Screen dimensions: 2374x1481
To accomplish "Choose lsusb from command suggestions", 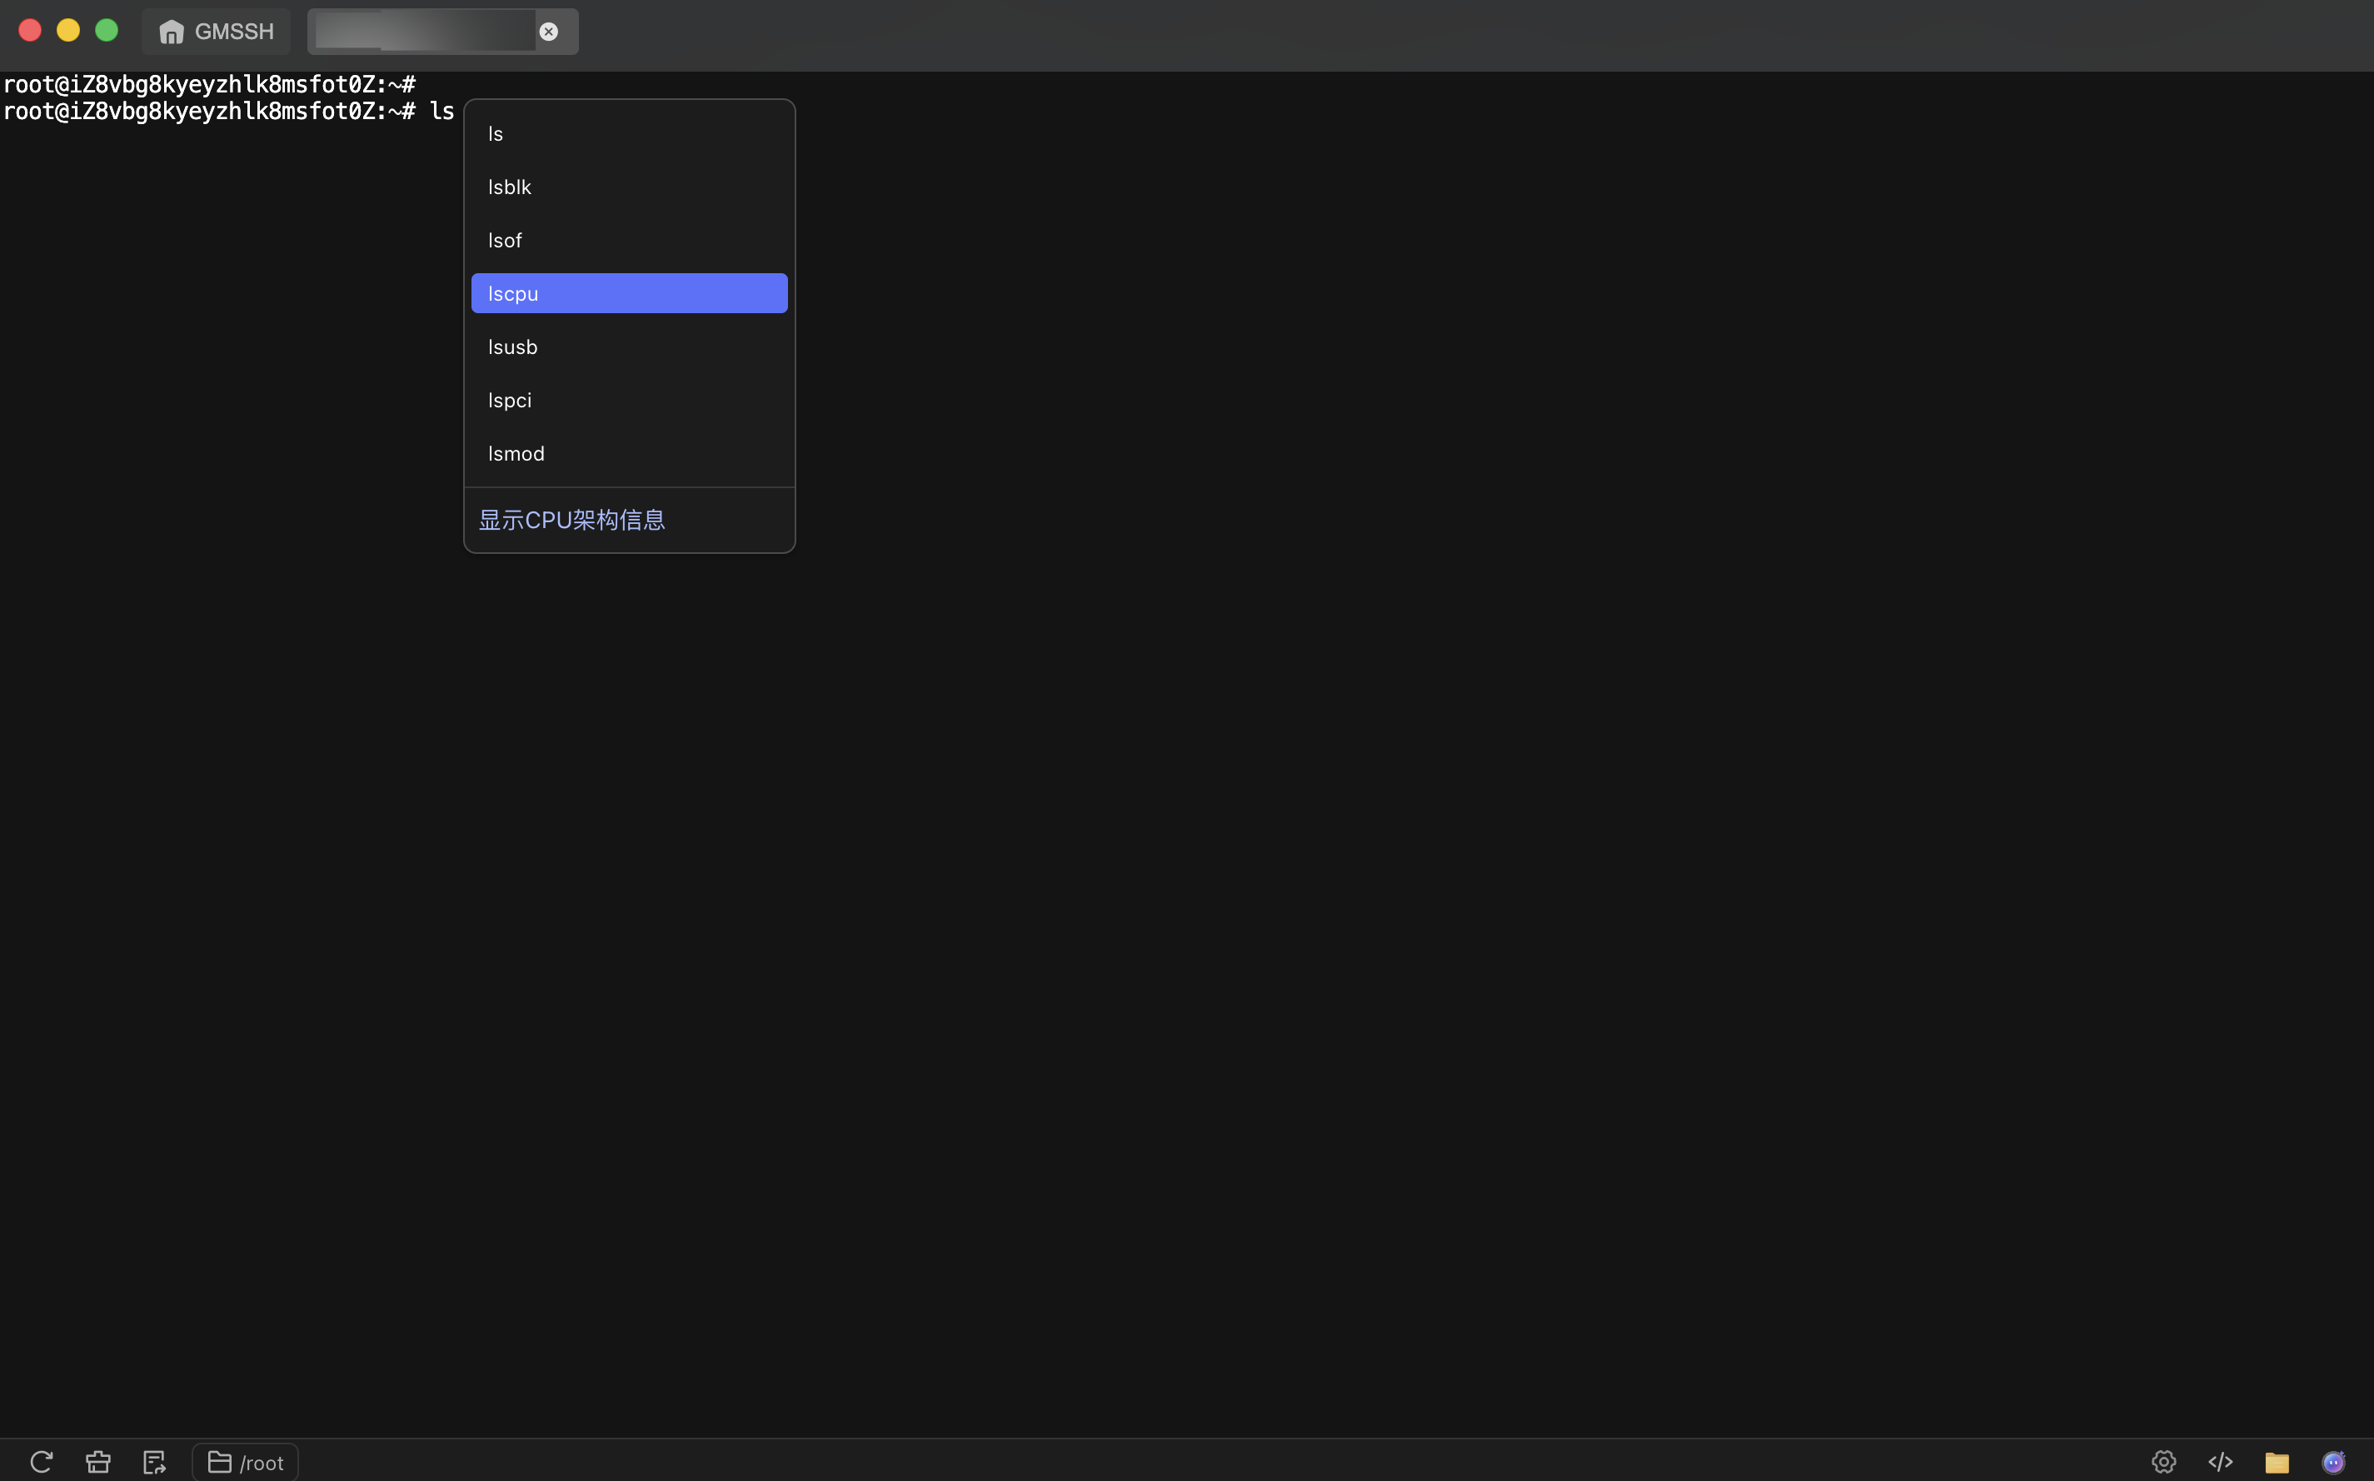I will click(x=629, y=347).
